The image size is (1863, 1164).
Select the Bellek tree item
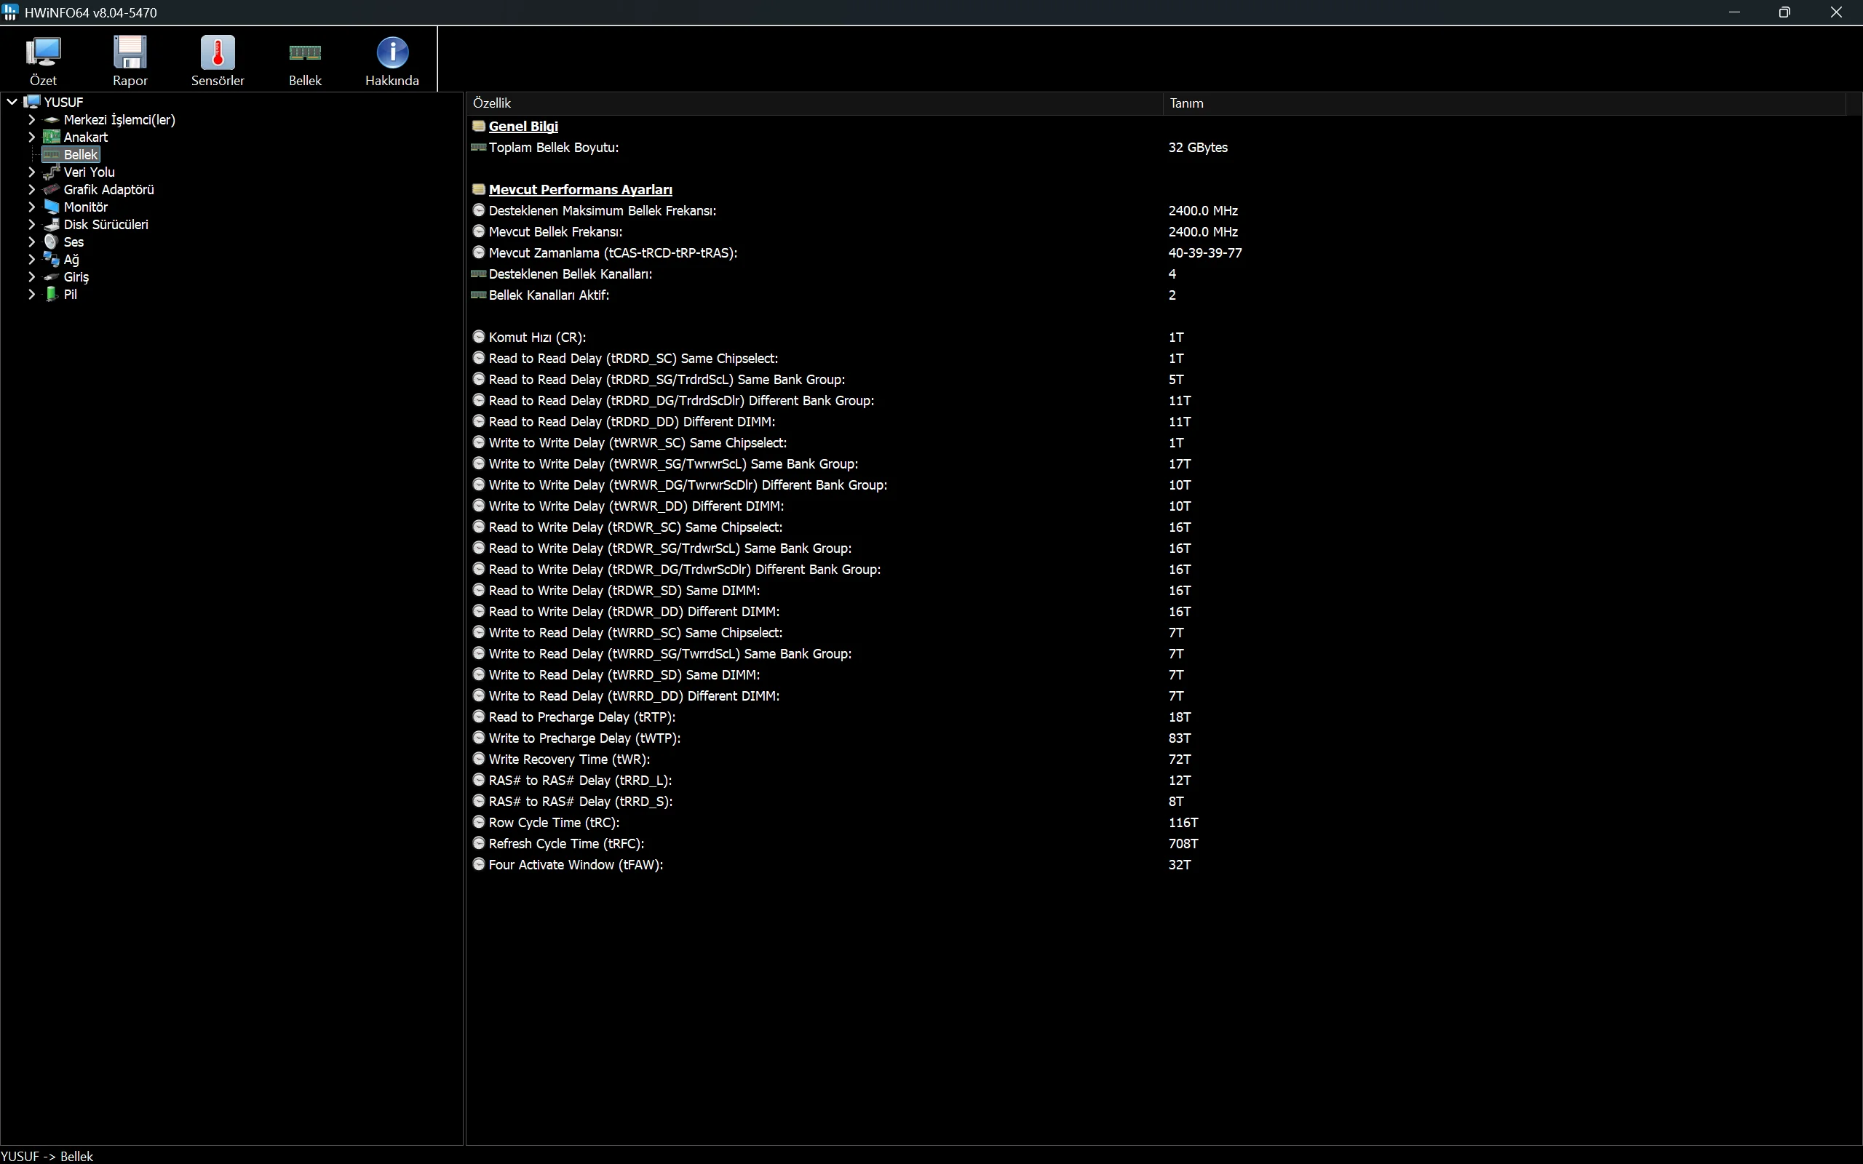80,155
